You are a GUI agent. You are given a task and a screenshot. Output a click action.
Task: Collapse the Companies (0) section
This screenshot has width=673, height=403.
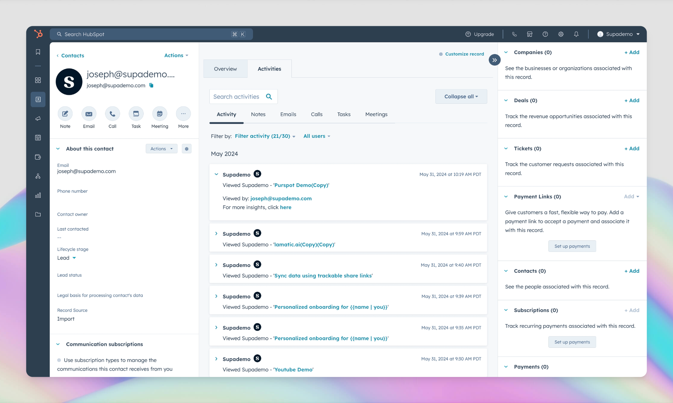click(x=506, y=52)
